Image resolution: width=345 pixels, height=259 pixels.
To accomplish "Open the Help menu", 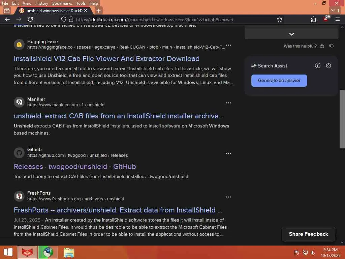I will click(x=94, y=3).
